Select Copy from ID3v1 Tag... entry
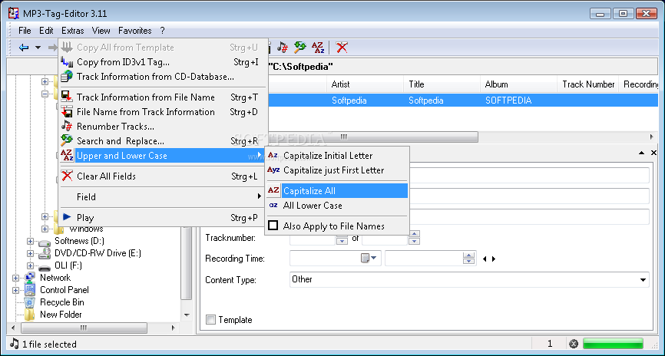Image resolution: width=665 pixels, height=356 pixels. tap(164, 62)
